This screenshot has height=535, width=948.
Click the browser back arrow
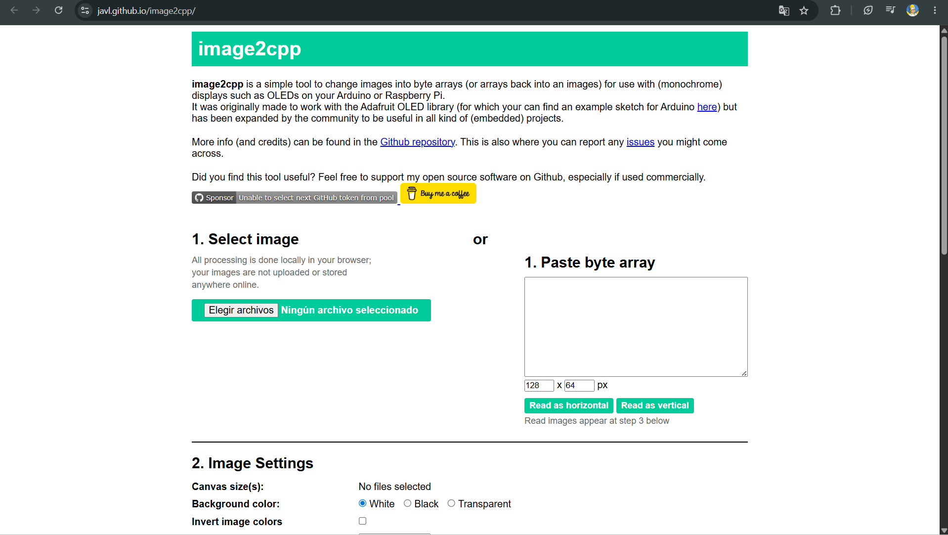point(14,10)
